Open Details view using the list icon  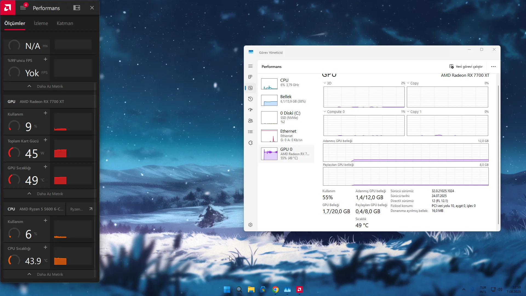[x=251, y=132]
